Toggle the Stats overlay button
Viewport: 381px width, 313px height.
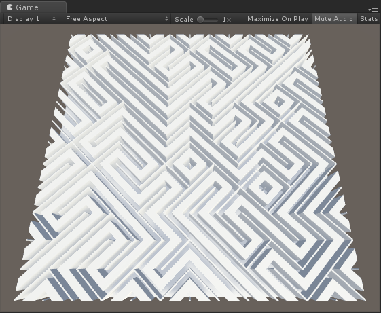[x=369, y=19]
